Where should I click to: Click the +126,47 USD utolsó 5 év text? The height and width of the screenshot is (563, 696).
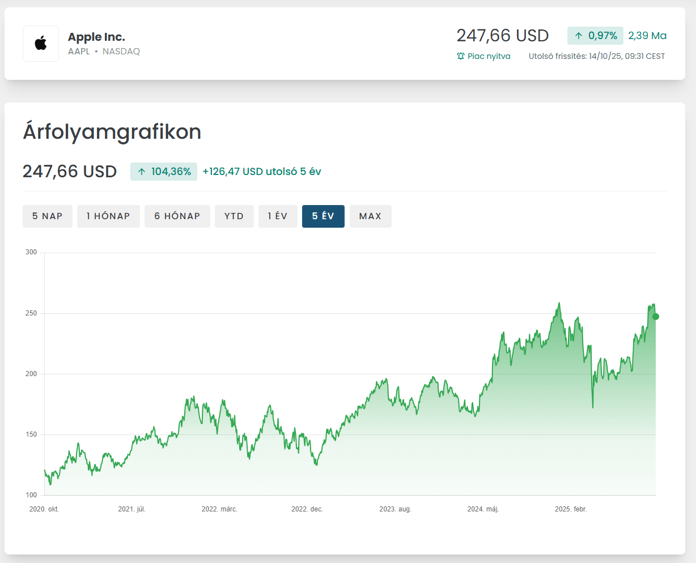click(262, 172)
